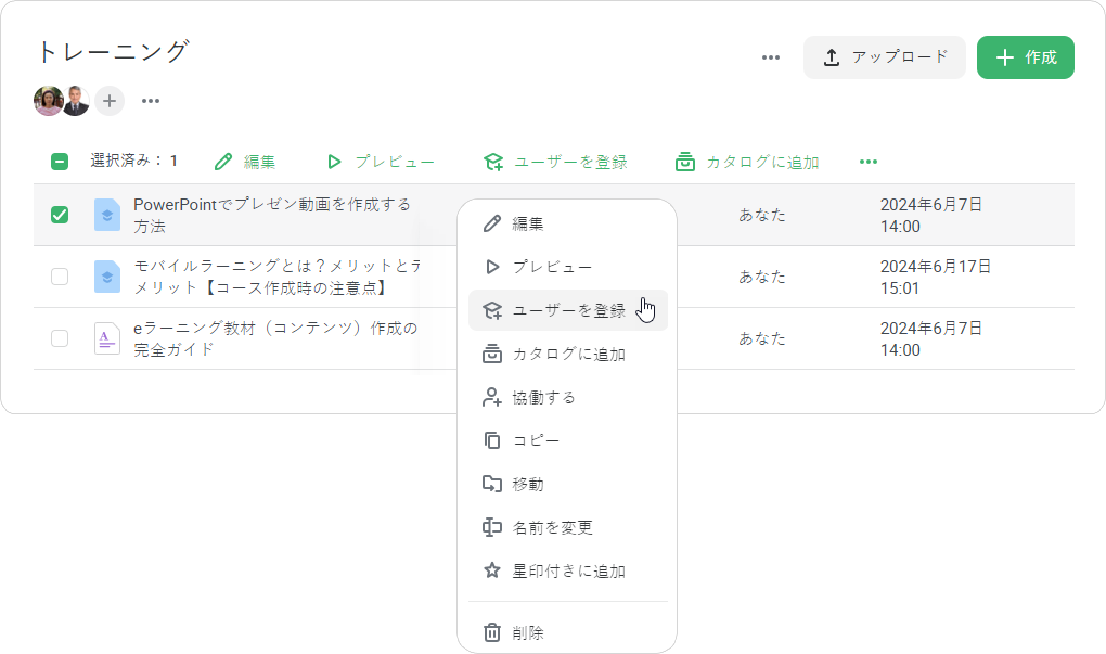
Task: Open the three-dots menu beside the avatars
Action: (150, 101)
